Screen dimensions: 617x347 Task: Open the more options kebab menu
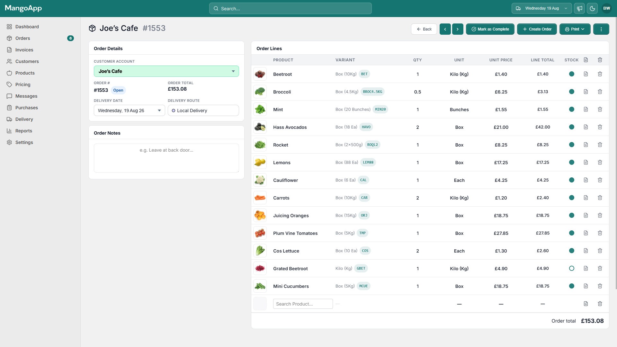[601, 29]
